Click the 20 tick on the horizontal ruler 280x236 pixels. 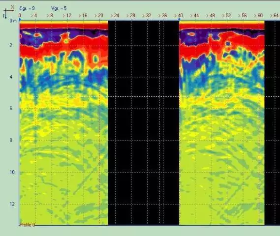tap(99, 16)
